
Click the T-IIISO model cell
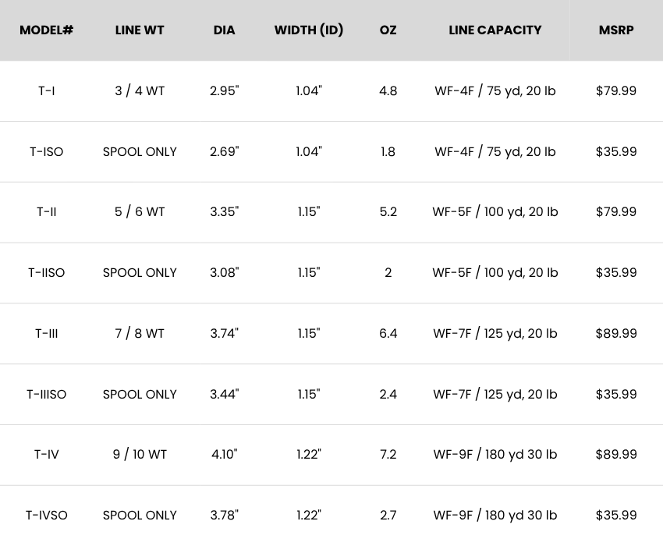pos(47,394)
